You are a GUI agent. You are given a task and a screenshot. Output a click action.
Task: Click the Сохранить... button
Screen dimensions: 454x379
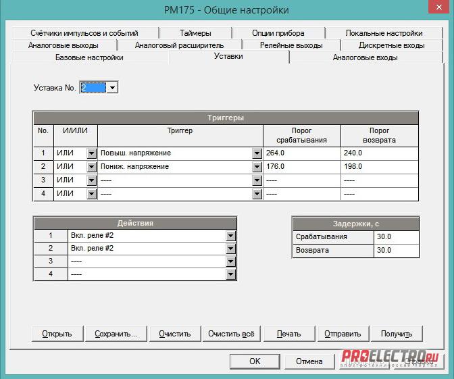pyautogui.click(x=116, y=334)
